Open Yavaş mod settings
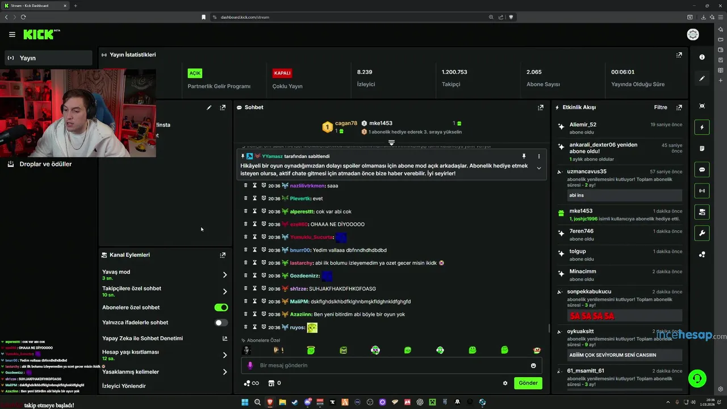Screen dimensions: 727x409 (165, 275)
